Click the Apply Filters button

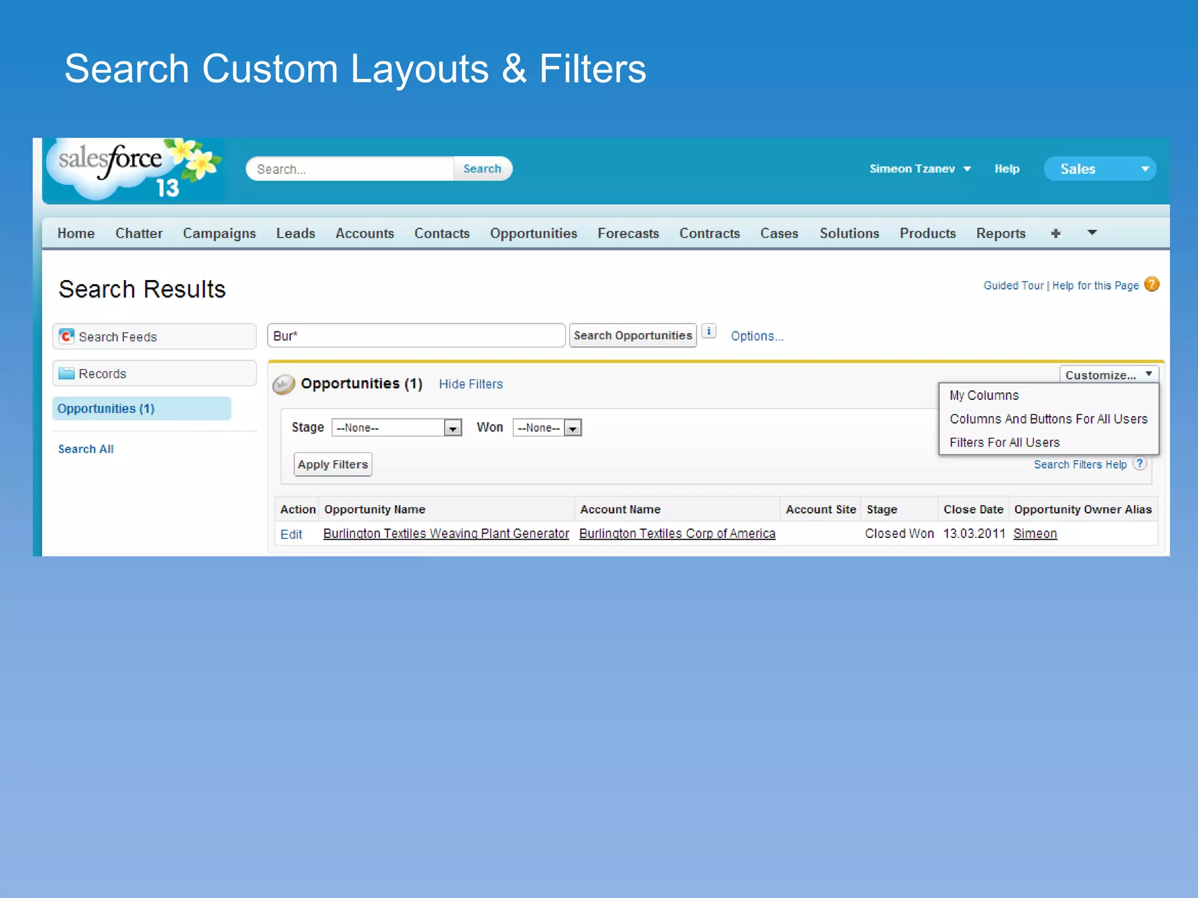pyautogui.click(x=333, y=464)
